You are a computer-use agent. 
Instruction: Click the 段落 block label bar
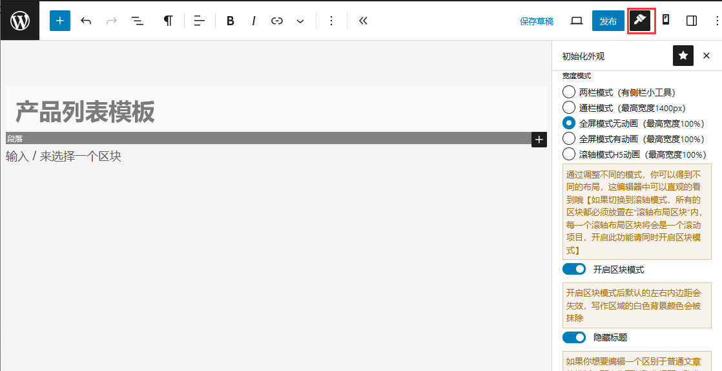[269, 138]
